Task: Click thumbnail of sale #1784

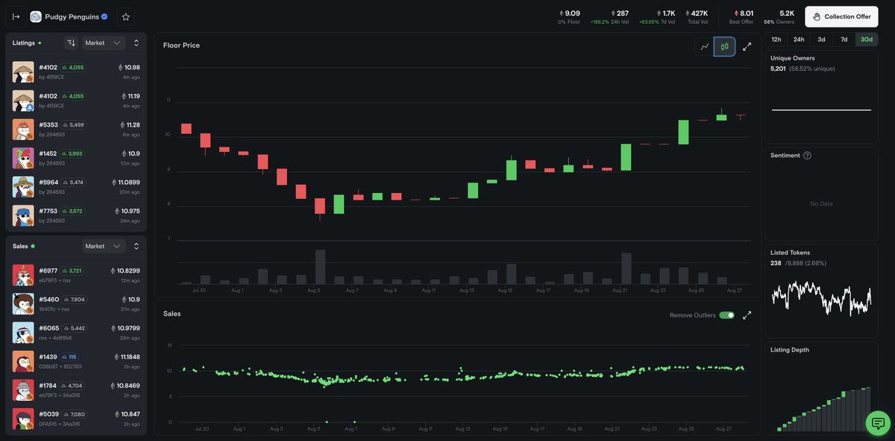Action: point(23,390)
